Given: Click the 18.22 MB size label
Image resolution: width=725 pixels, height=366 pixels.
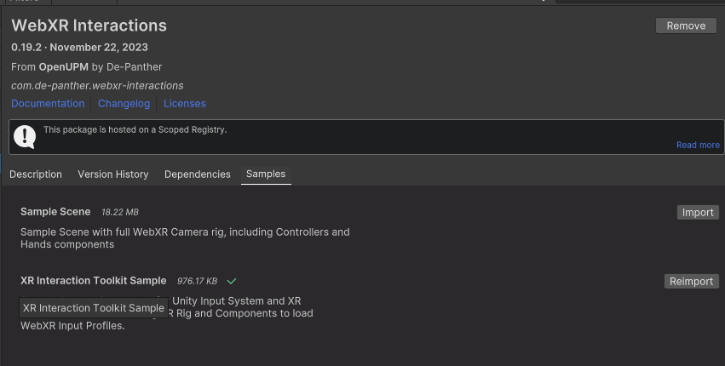Looking at the screenshot, I should [120, 212].
